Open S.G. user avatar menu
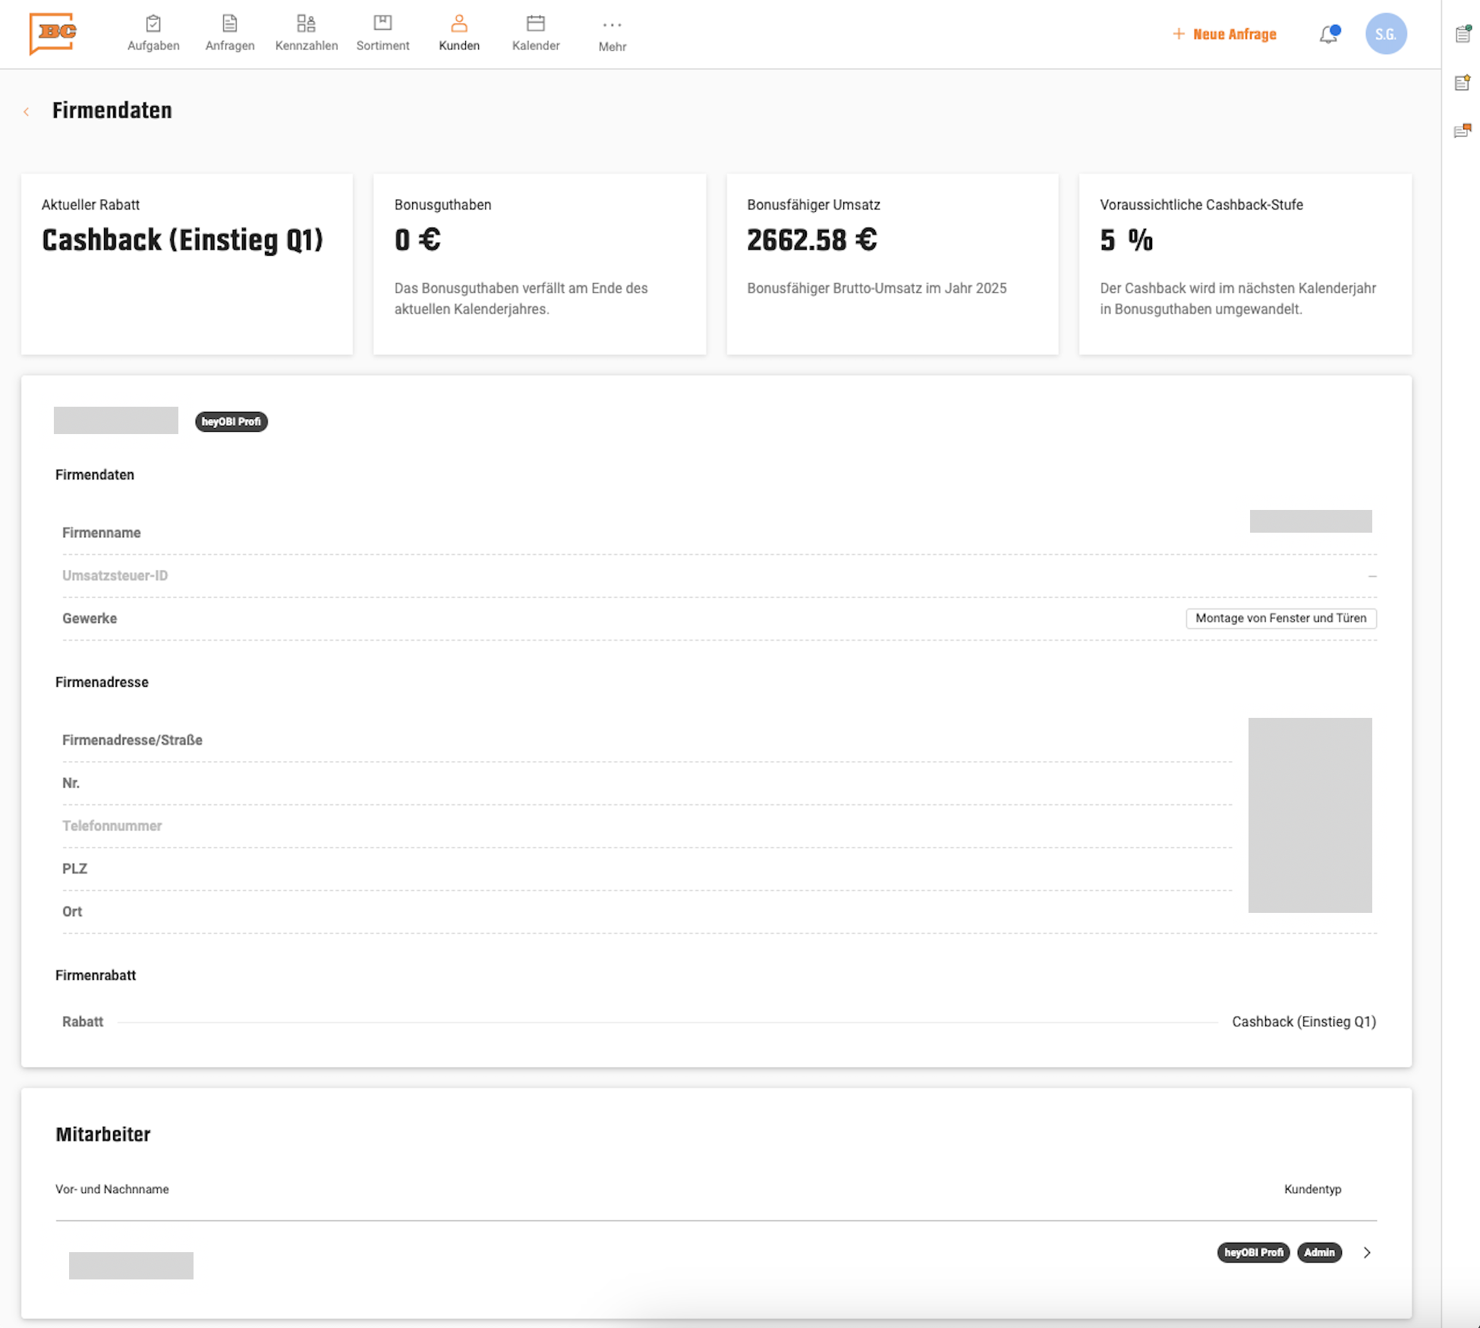This screenshot has height=1328, width=1480. click(1385, 34)
